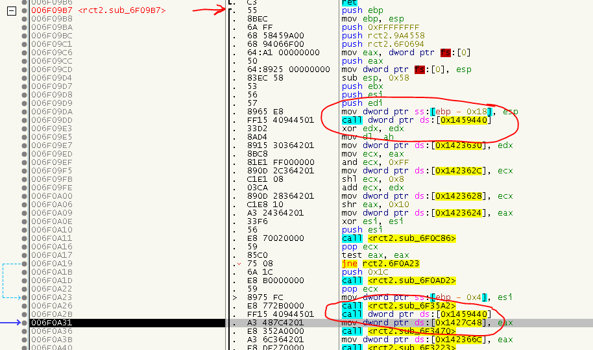Toggle breakpoint dot at address 006F0A11

[25, 238]
